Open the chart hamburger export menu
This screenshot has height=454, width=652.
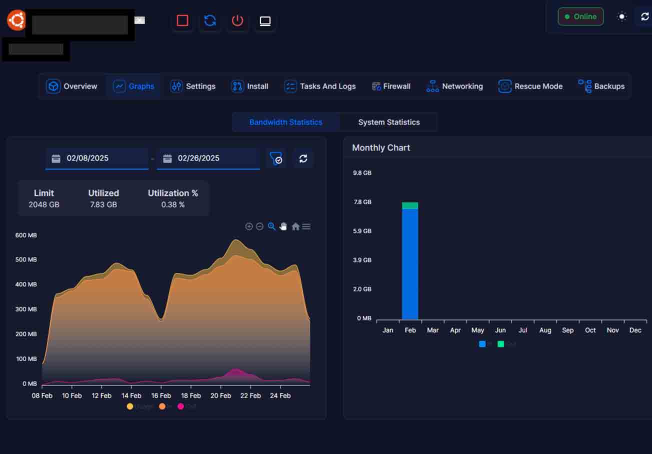tap(306, 226)
